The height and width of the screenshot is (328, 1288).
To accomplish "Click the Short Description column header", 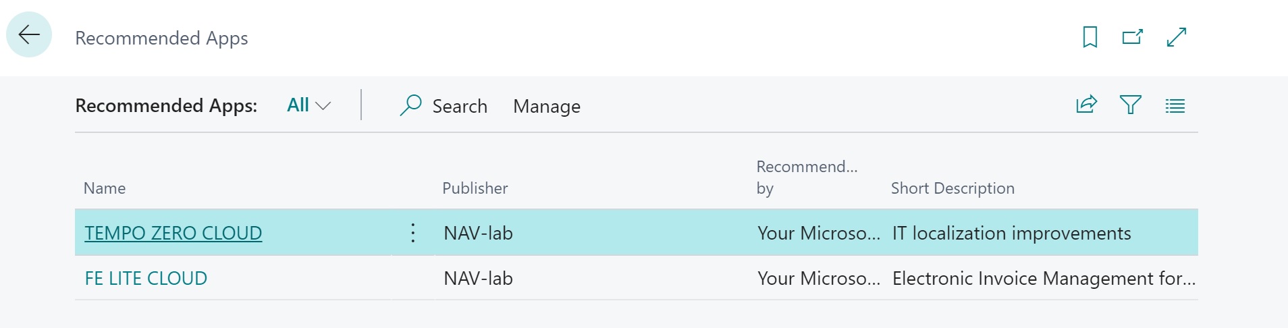I will pyautogui.click(x=952, y=188).
